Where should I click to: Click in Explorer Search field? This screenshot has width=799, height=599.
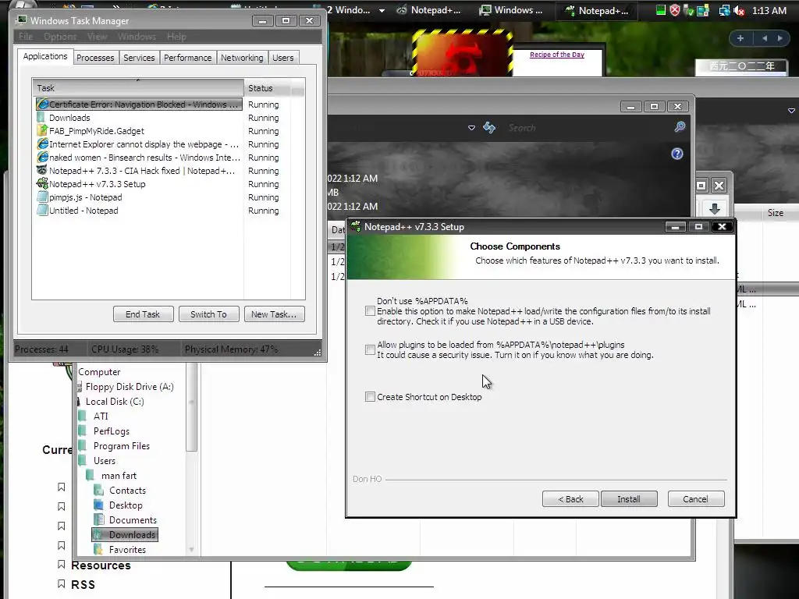tap(586, 128)
